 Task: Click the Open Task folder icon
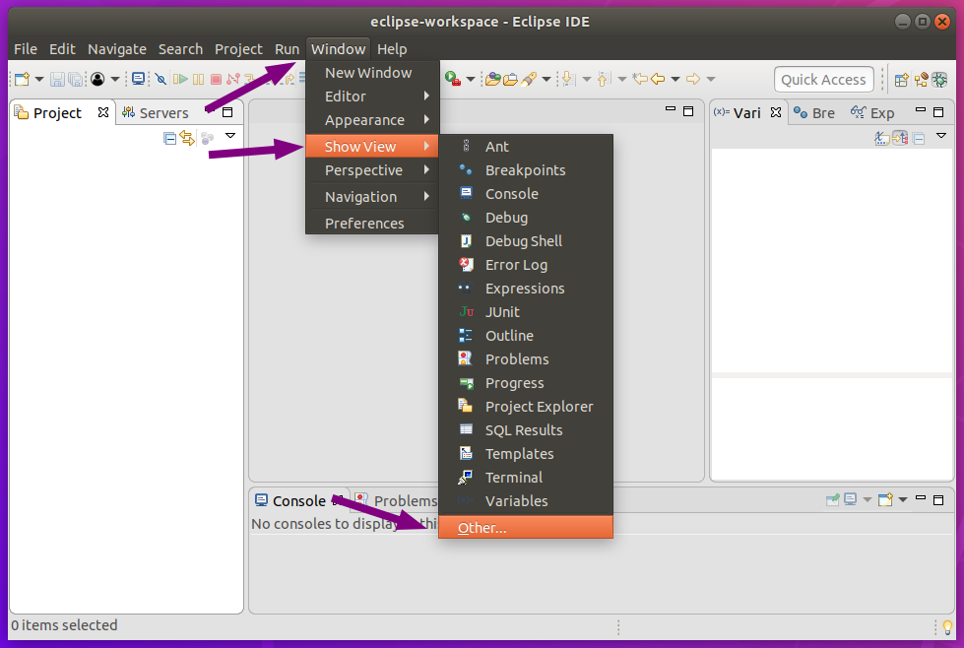(x=510, y=79)
